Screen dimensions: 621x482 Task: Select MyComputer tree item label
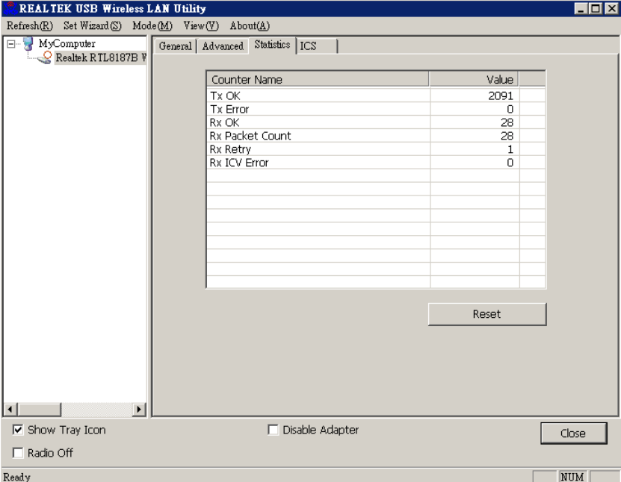tap(67, 43)
